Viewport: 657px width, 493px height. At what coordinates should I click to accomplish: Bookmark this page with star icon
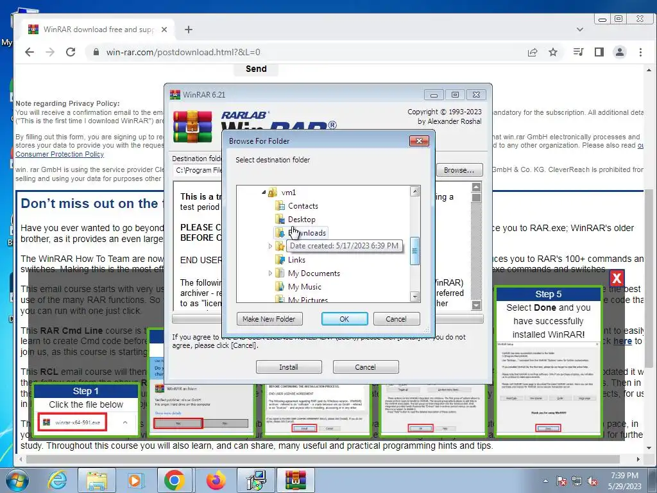[x=553, y=52]
